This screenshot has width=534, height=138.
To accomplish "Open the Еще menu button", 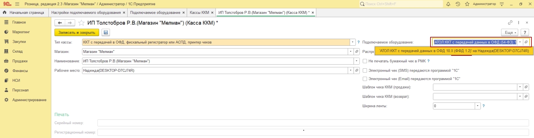I will pyautogui.click(x=510, y=32).
